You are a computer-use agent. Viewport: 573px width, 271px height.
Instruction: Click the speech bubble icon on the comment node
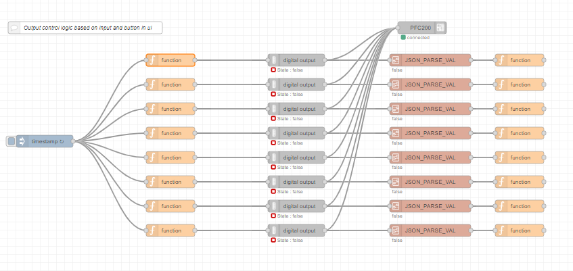click(14, 28)
